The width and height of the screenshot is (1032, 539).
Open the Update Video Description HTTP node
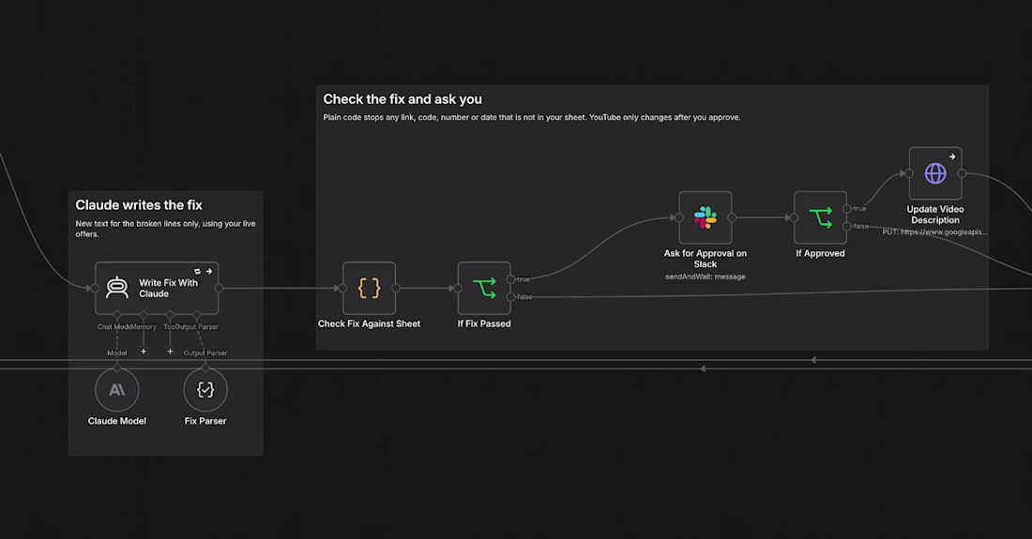935,173
